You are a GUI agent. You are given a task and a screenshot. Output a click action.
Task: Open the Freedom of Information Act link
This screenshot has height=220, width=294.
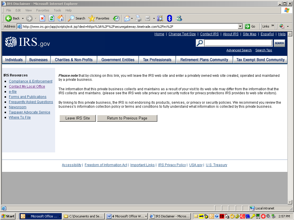pyautogui.click(x=106, y=165)
